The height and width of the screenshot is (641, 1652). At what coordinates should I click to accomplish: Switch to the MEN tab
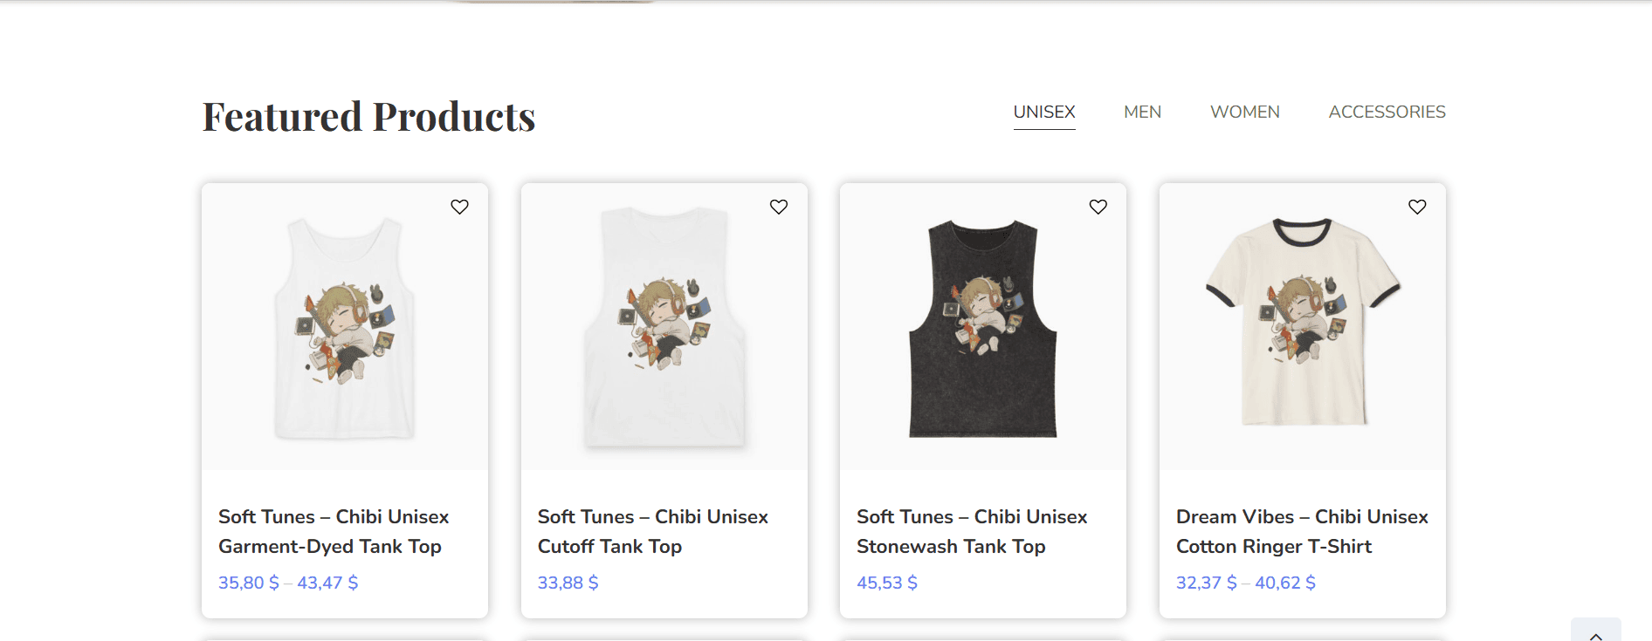click(1142, 113)
